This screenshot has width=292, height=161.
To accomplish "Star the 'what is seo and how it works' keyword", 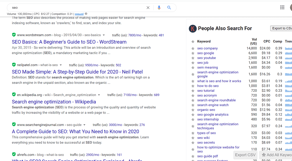I will point(193,81).
